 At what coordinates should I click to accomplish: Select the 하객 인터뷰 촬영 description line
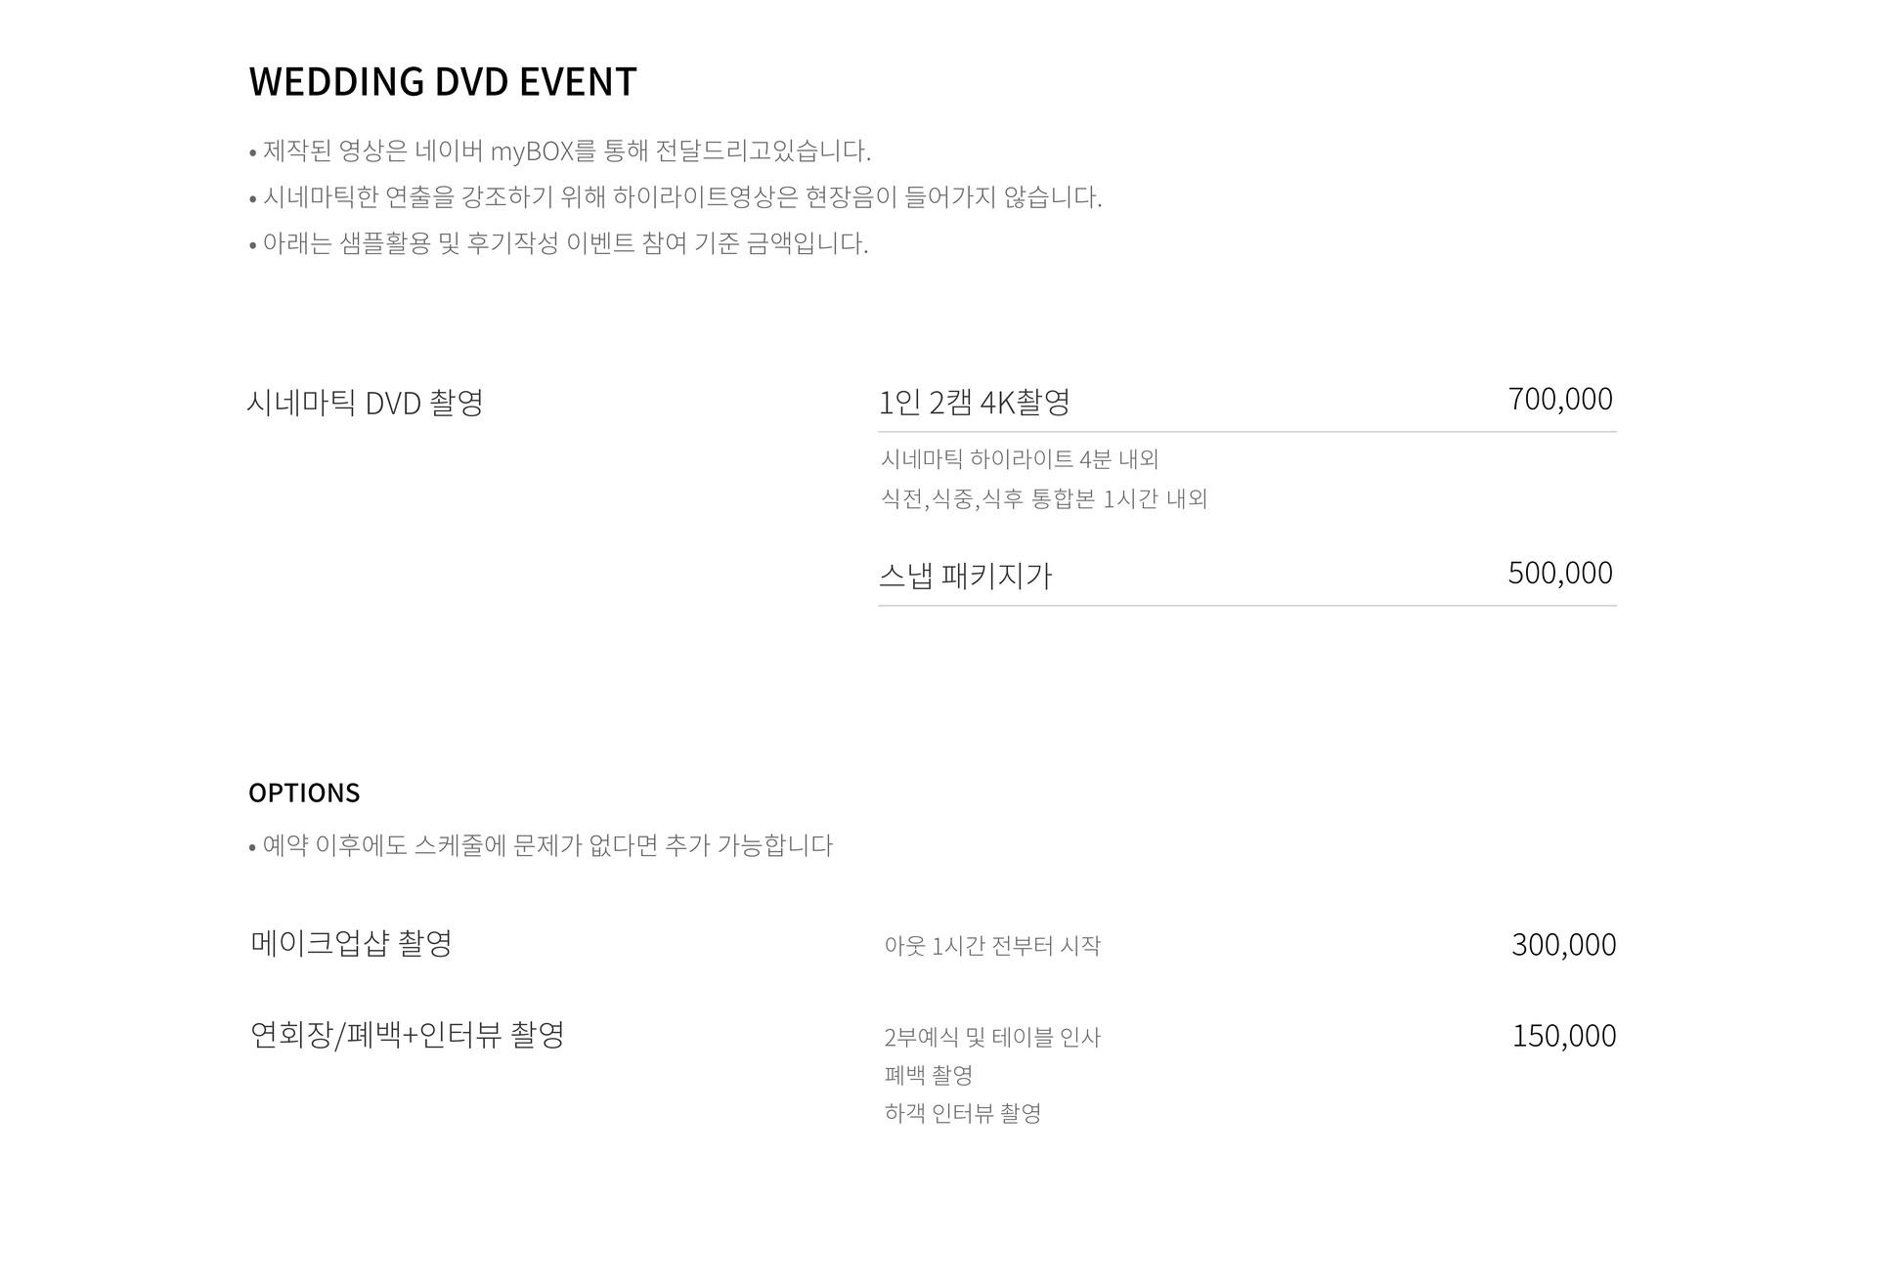tap(962, 1113)
